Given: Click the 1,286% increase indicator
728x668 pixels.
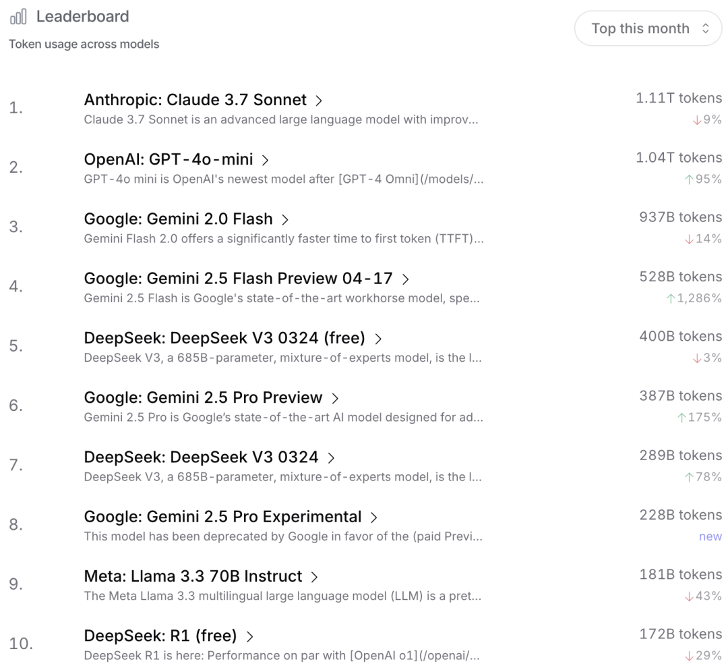Looking at the screenshot, I should (694, 298).
